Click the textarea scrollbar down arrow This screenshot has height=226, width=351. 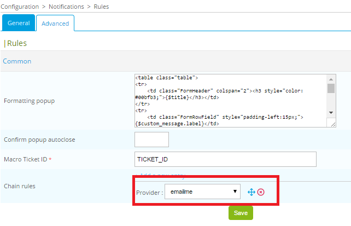331,112
